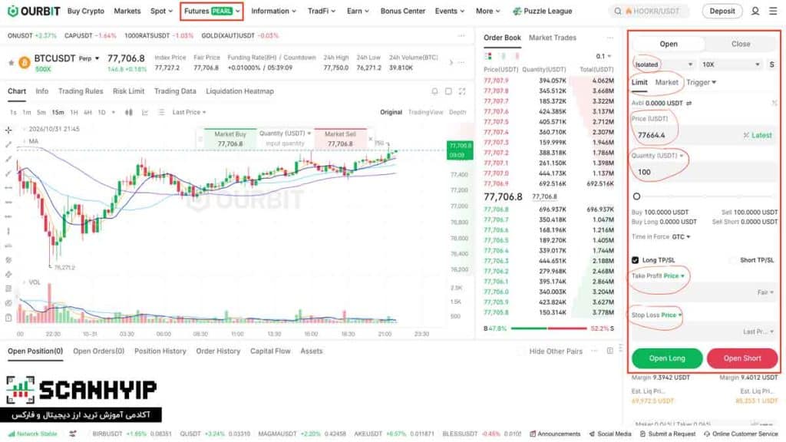Click the Puzzle League icon link

[x=517, y=11]
